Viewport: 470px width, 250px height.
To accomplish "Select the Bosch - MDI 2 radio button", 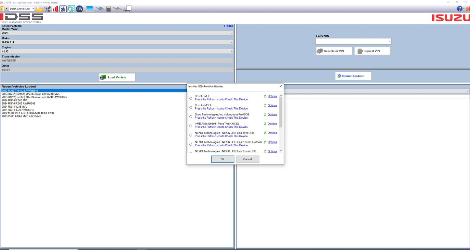I will 191,107.
